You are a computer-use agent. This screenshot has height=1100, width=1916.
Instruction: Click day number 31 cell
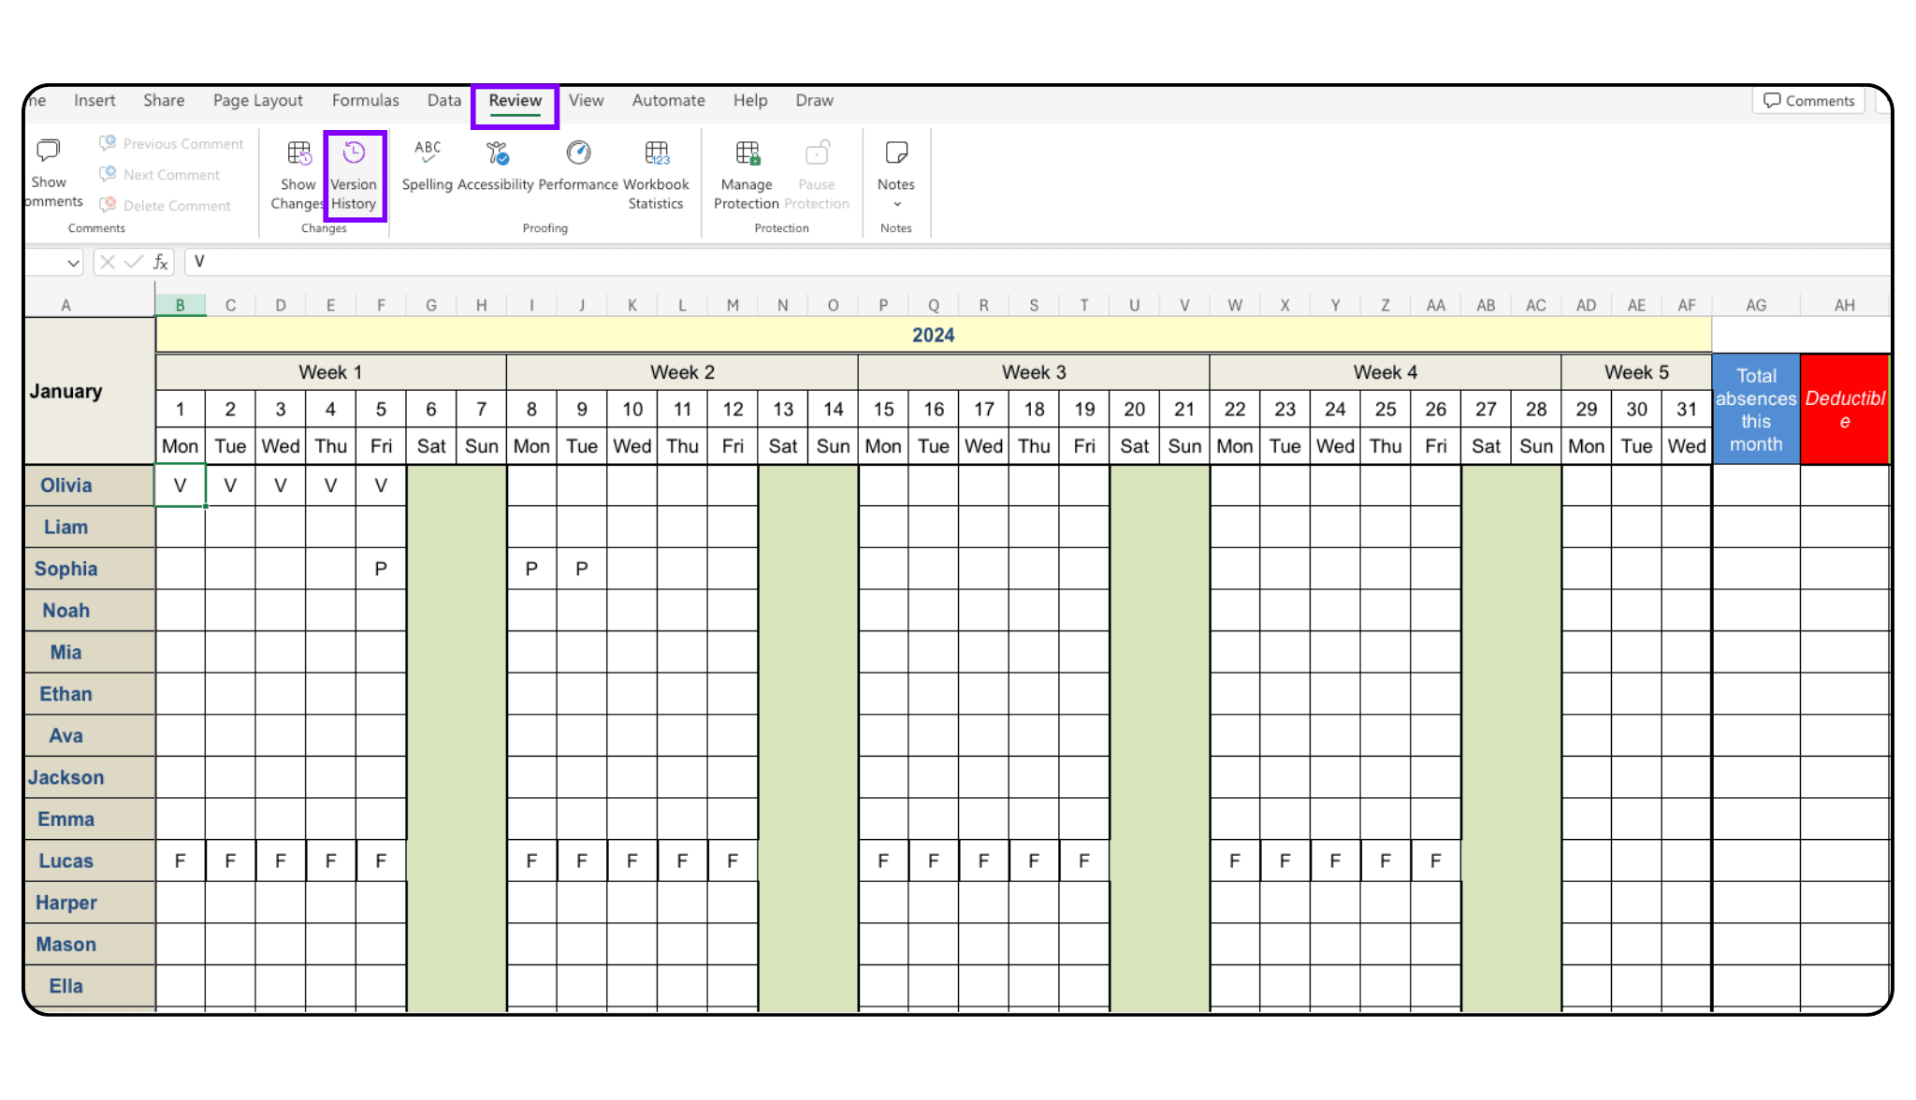coord(1687,409)
